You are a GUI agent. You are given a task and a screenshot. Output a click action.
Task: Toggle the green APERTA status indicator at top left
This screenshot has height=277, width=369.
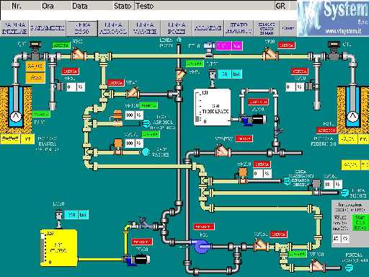coord(61,45)
